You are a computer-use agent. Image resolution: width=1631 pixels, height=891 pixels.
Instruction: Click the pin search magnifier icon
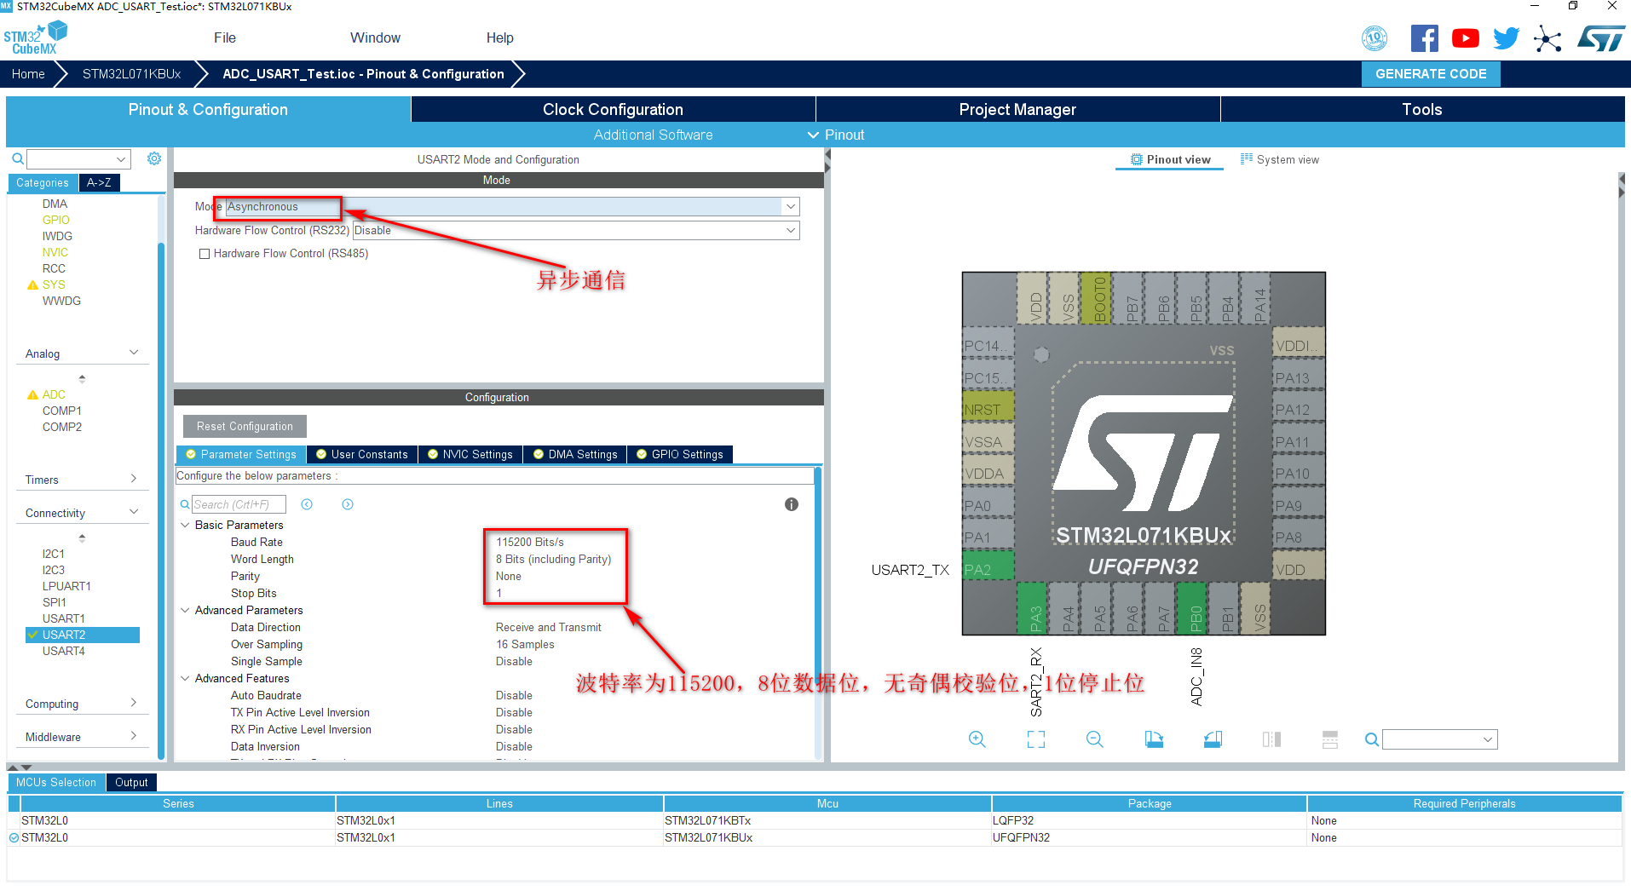coord(1371,739)
